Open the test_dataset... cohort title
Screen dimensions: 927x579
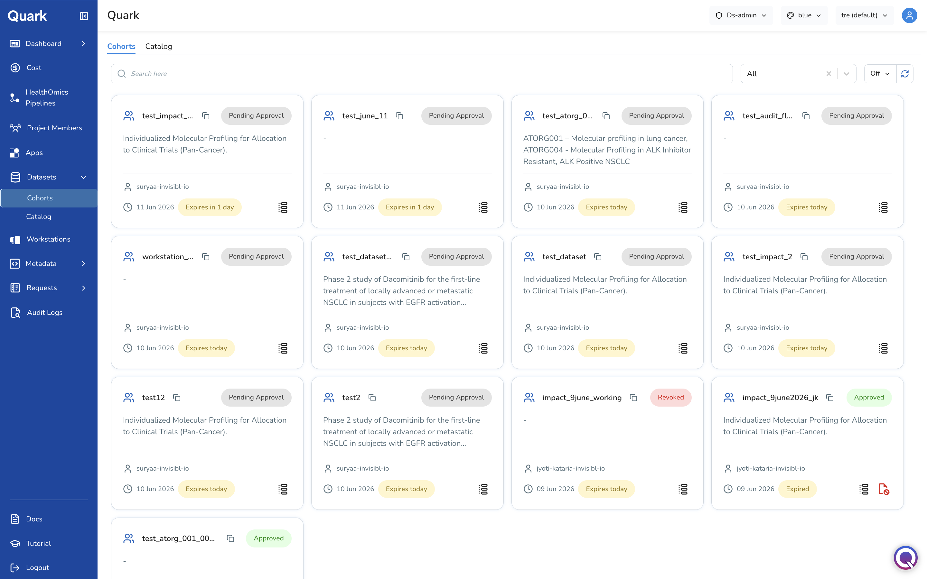click(367, 257)
